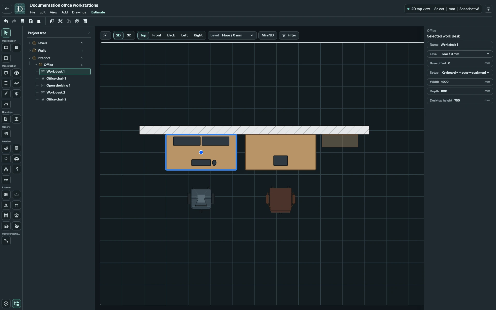496x310 pixels.
Task: Choose the dumbbell gym equipment tool
Action: [6, 180]
